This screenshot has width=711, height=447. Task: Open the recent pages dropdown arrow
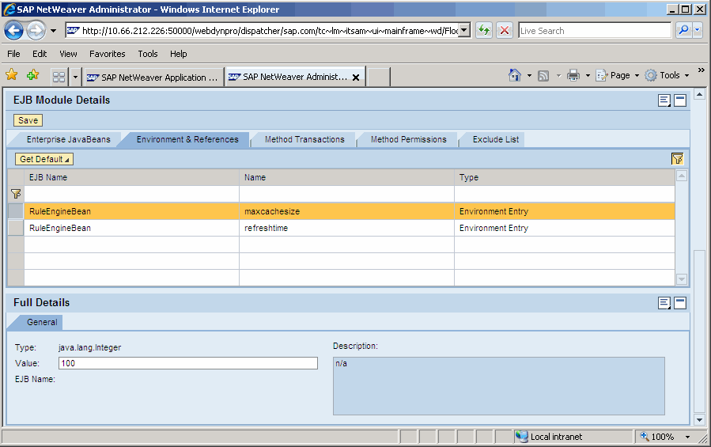click(53, 31)
